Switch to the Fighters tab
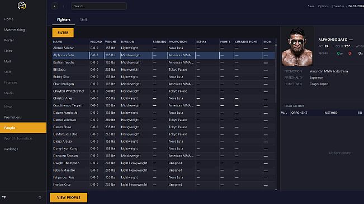 coord(64,20)
